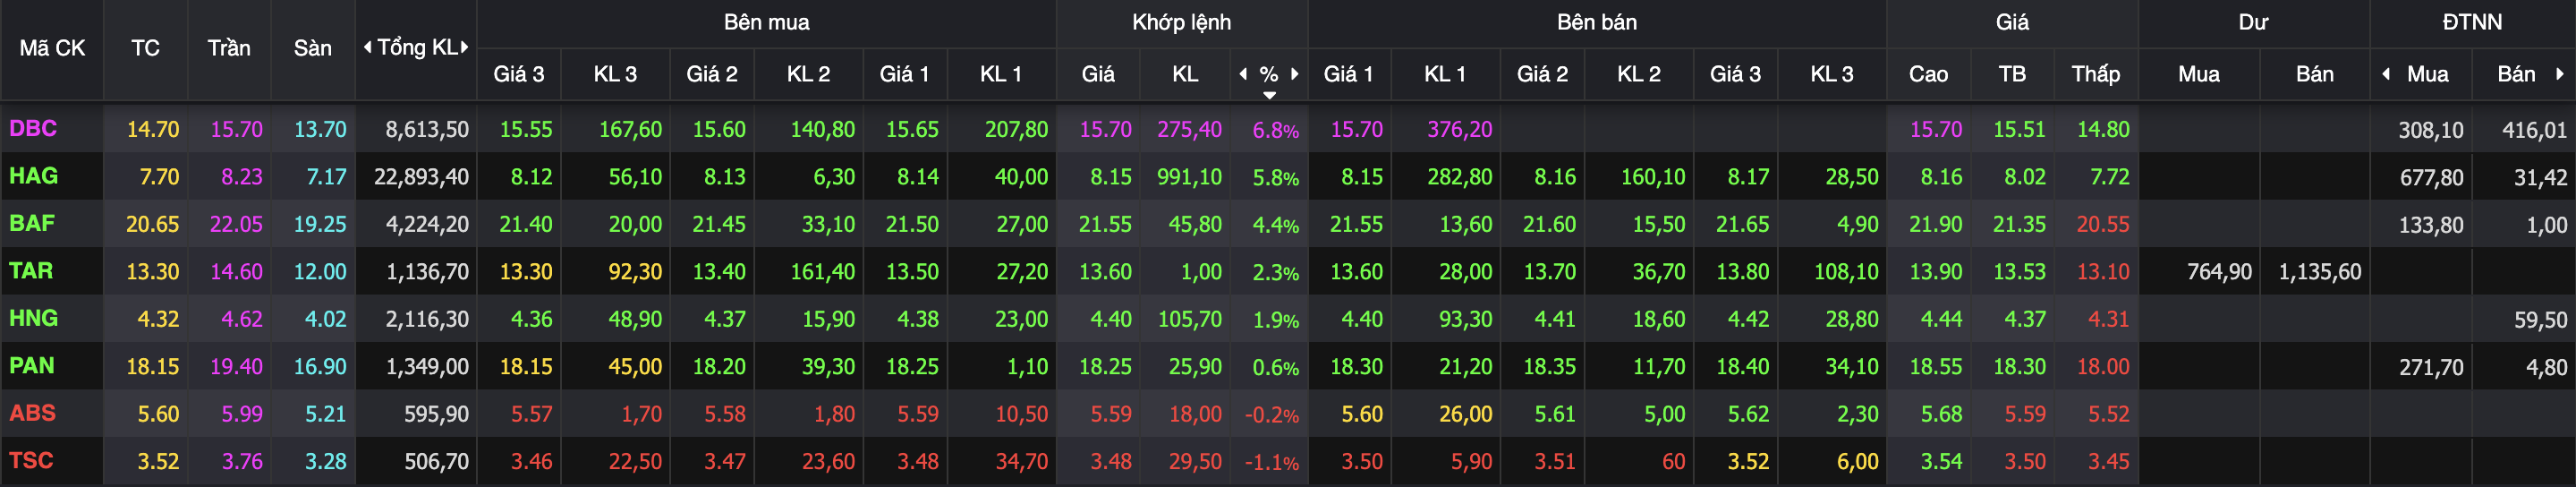Click TAR percent change 2.3%
The image size is (2576, 487).
(x=1276, y=273)
